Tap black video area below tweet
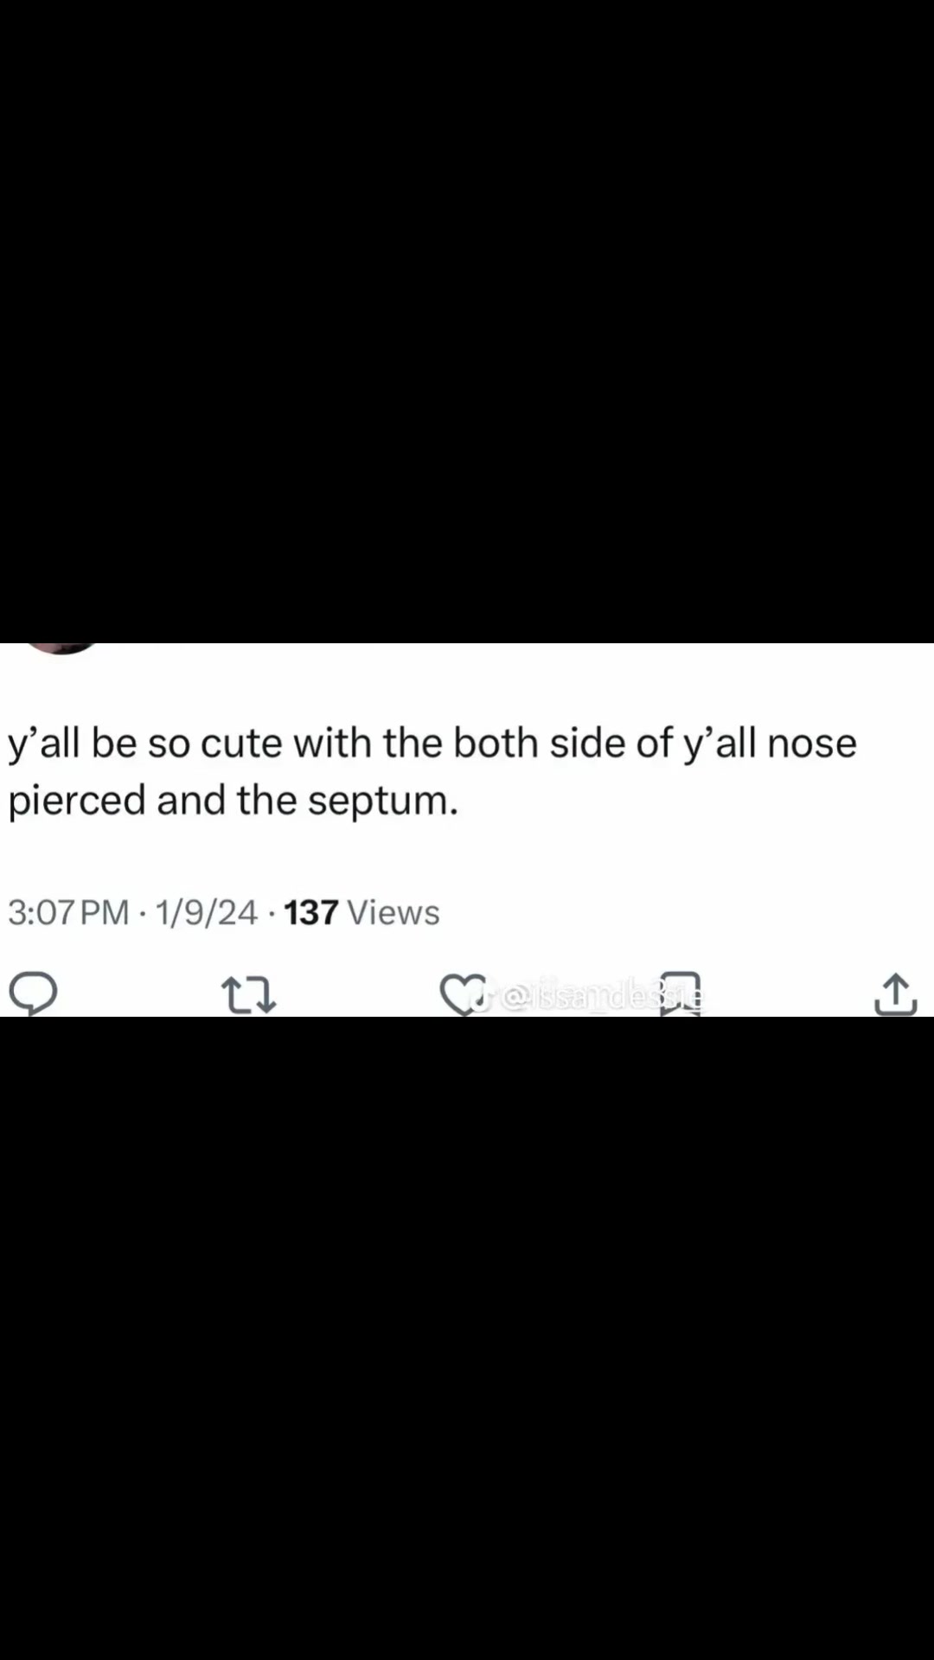Viewport: 934px width, 1660px height. [467, 1338]
